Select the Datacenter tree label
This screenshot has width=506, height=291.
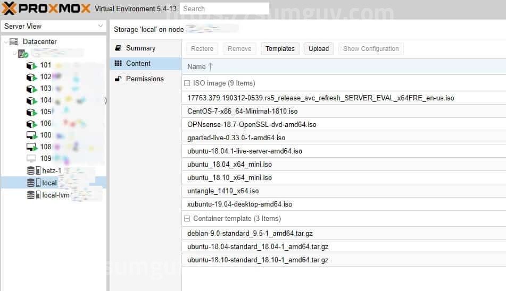[x=40, y=41]
